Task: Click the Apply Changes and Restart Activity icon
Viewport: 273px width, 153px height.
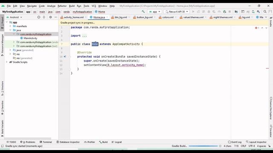Action: click(198, 11)
